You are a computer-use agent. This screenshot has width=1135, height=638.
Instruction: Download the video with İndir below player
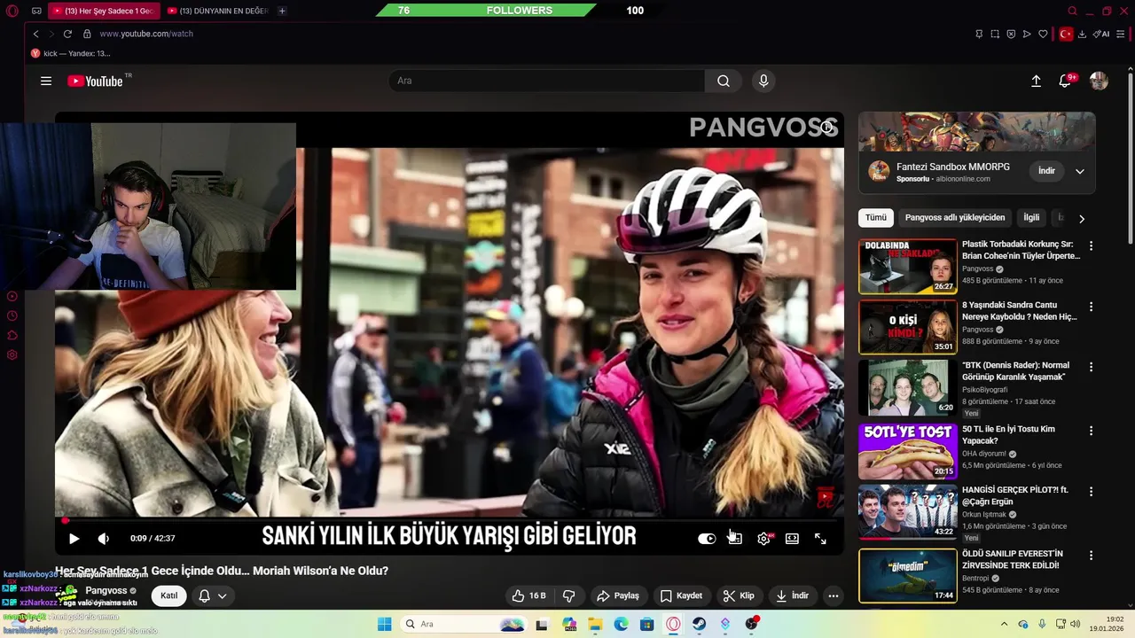click(x=792, y=595)
